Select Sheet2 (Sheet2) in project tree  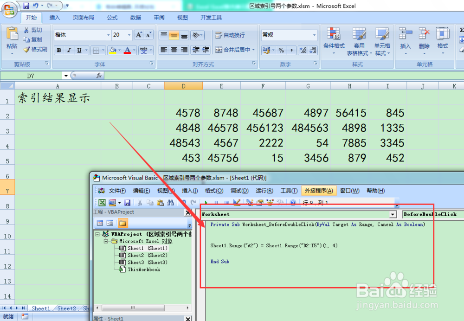(143, 255)
